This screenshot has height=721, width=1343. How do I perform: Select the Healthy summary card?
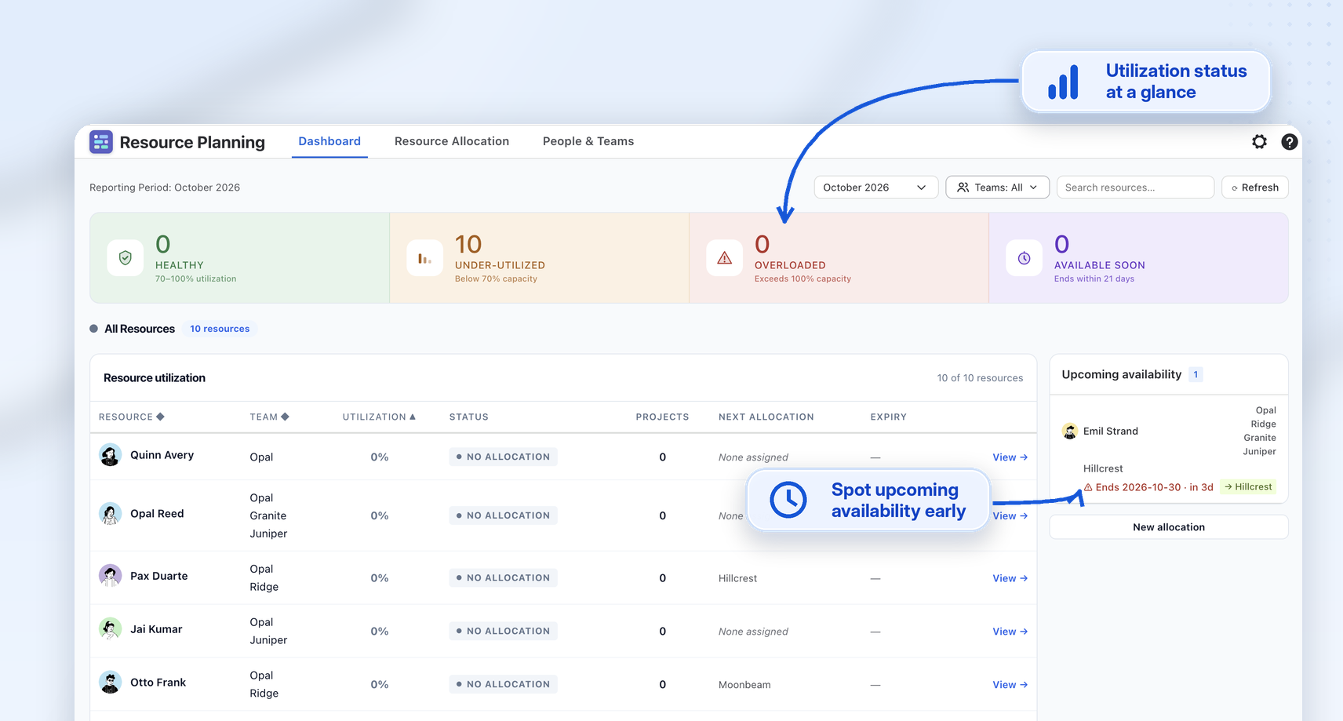click(x=239, y=258)
